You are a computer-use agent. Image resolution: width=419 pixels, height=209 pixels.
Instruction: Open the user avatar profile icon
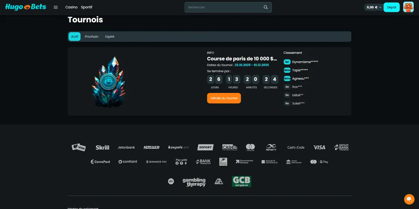click(x=409, y=7)
